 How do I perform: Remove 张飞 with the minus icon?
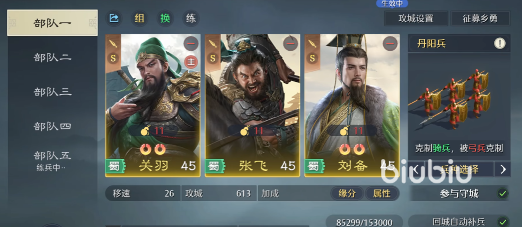290,43
